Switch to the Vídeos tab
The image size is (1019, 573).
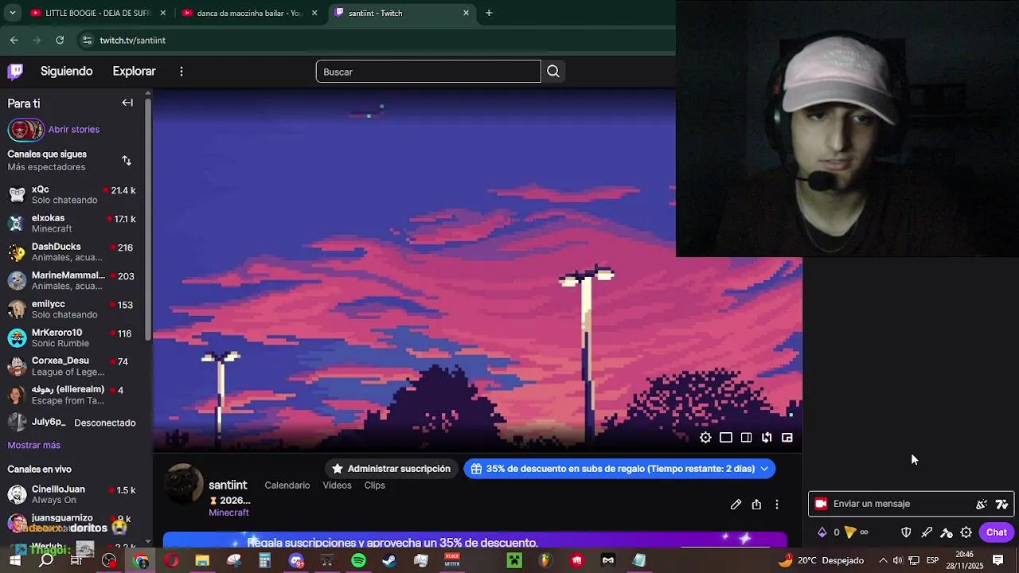pos(337,485)
